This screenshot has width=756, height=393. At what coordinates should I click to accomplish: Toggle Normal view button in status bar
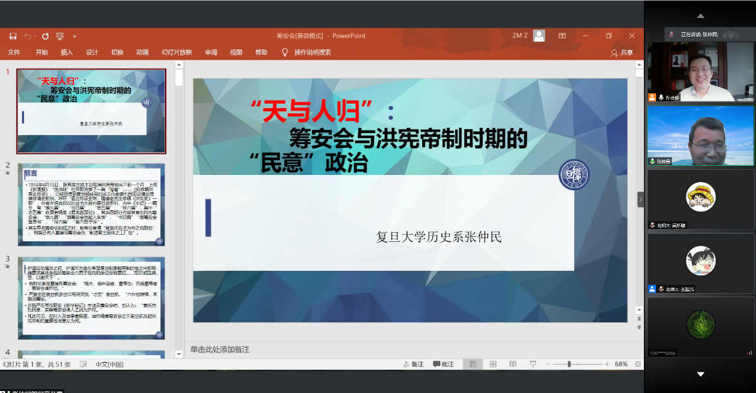pyautogui.click(x=472, y=364)
